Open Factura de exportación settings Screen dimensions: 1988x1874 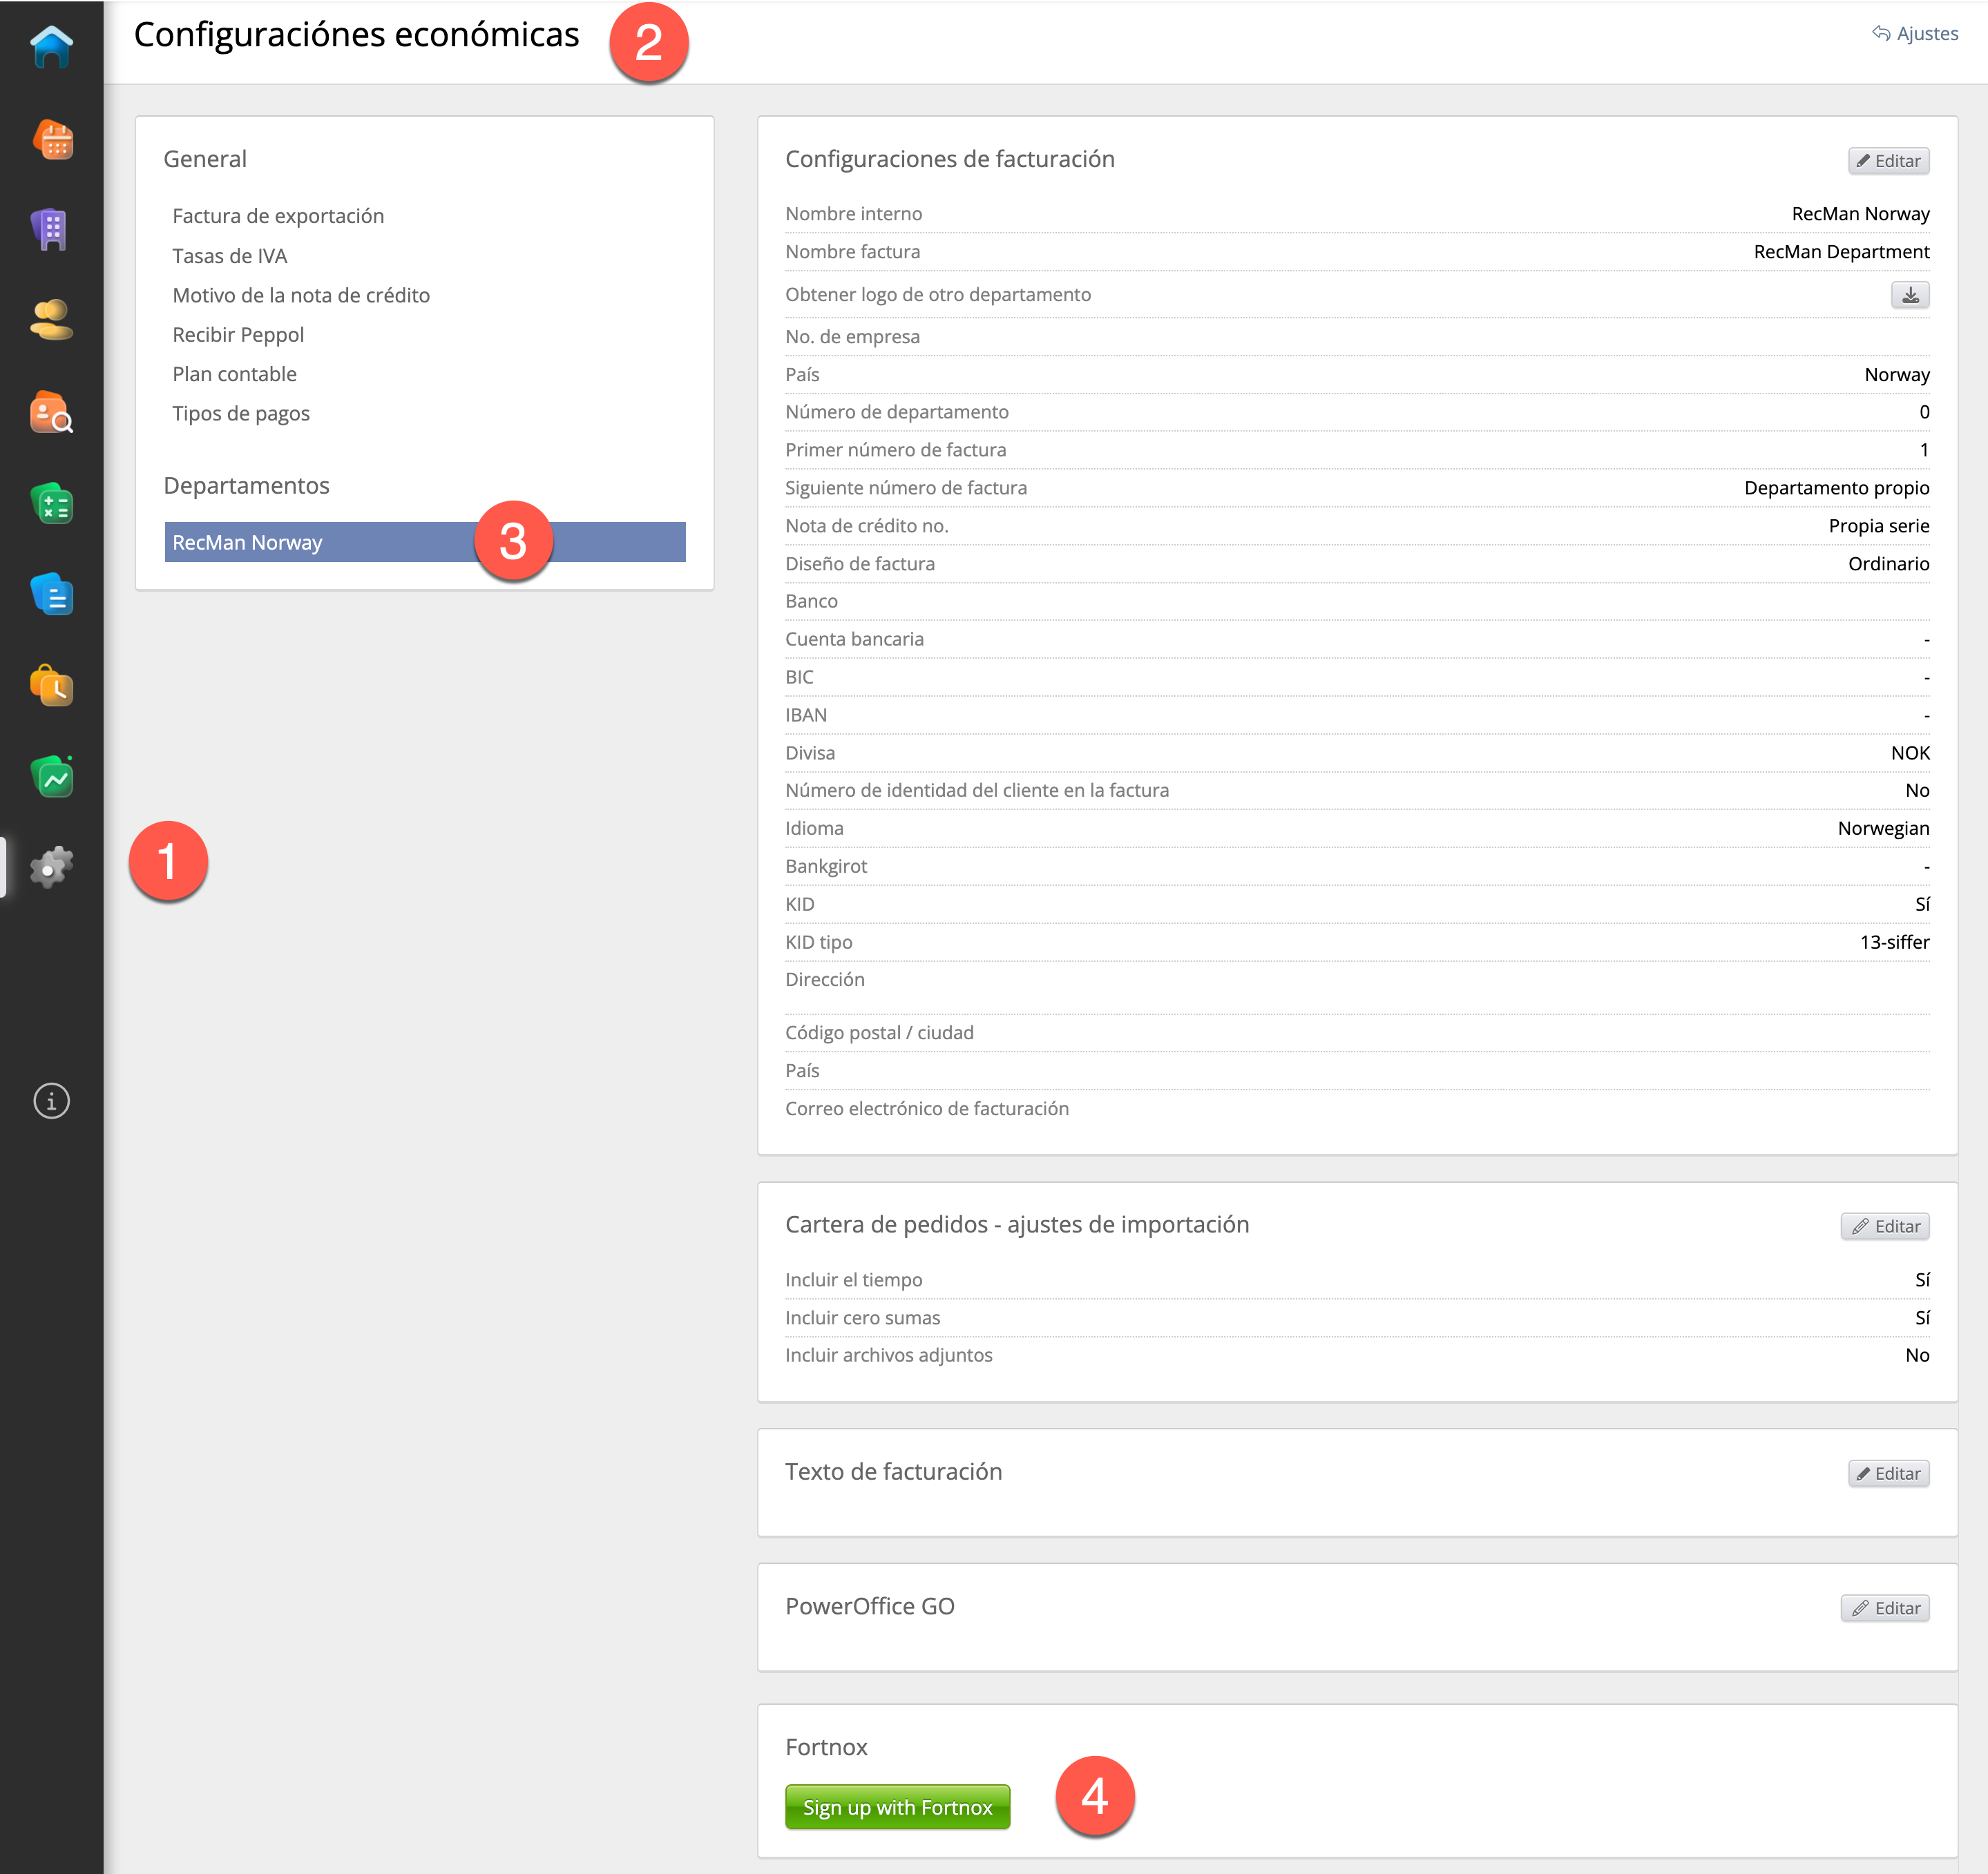click(278, 216)
